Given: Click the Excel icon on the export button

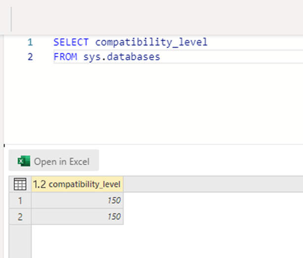Looking at the screenshot, I should tap(23, 161).
